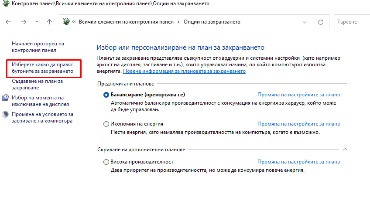Refresh the Control Panel view
Viewport: 370px width, 201px height.
(320, 22)
